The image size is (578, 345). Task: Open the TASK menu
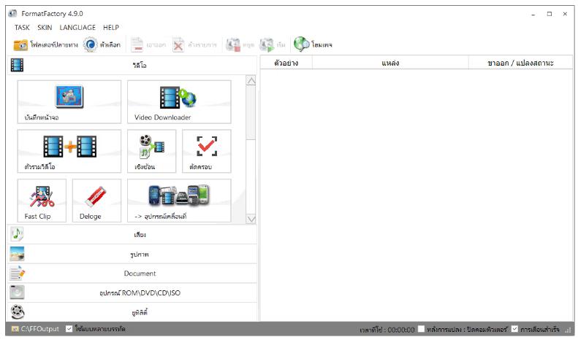(x=22, y=27)
